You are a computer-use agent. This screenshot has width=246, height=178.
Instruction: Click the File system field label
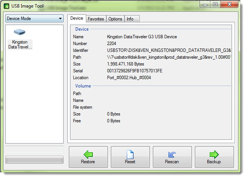(x=83, y=107)
